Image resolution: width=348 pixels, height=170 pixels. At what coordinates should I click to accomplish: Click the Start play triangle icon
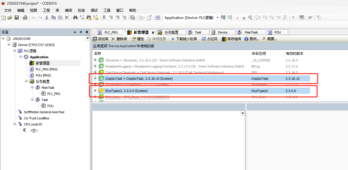click(x=238, y=18)
